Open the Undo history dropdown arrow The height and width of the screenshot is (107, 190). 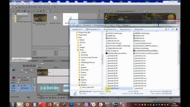coord(42,7)
